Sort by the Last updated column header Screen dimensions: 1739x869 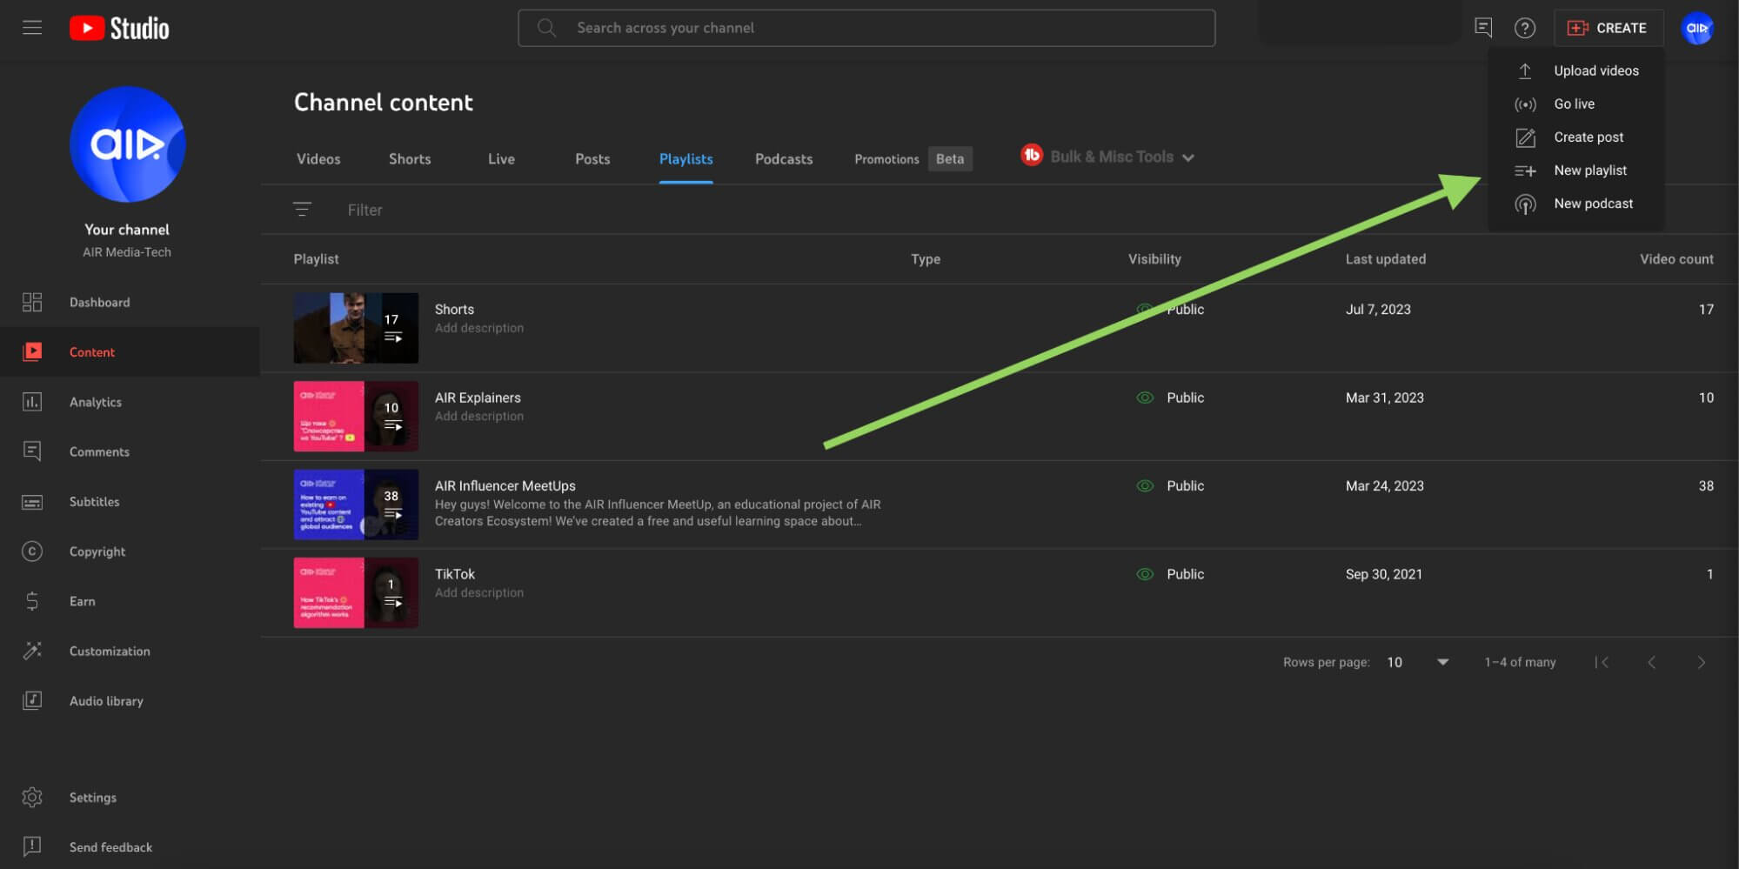1385,259
